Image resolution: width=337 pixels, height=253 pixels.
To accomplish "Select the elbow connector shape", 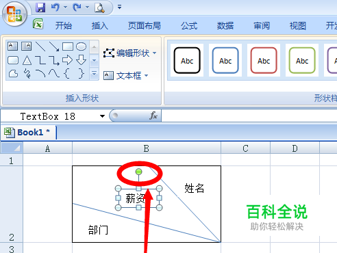I will tap(40, 60).
